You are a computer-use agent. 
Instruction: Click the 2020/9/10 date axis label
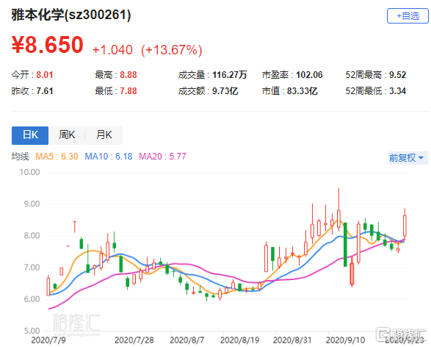tap(345, 340)
